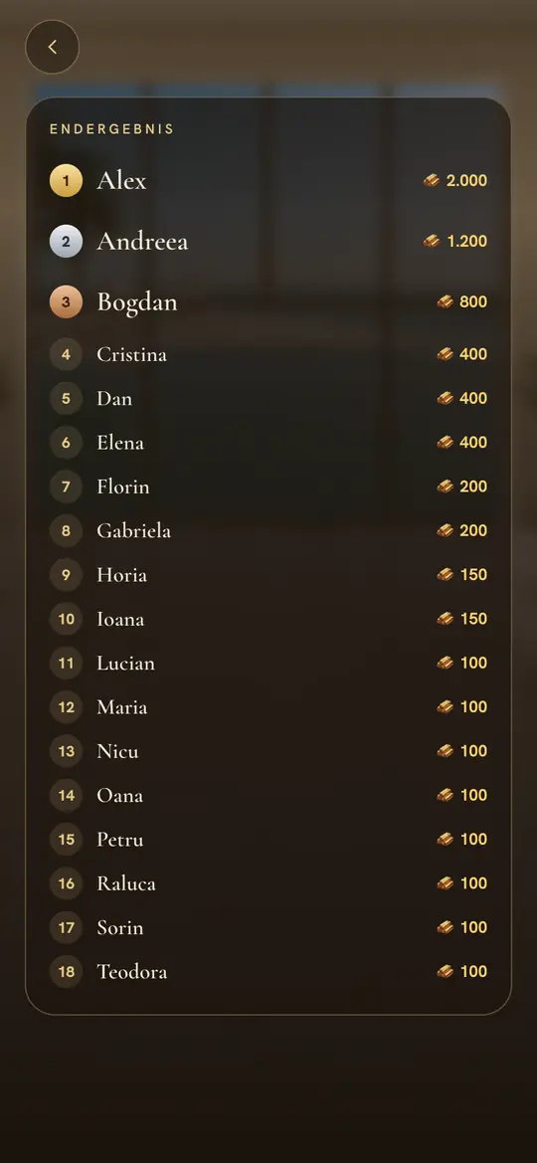Click the gold bar icon beside 1.200

(x=432, y=241)
